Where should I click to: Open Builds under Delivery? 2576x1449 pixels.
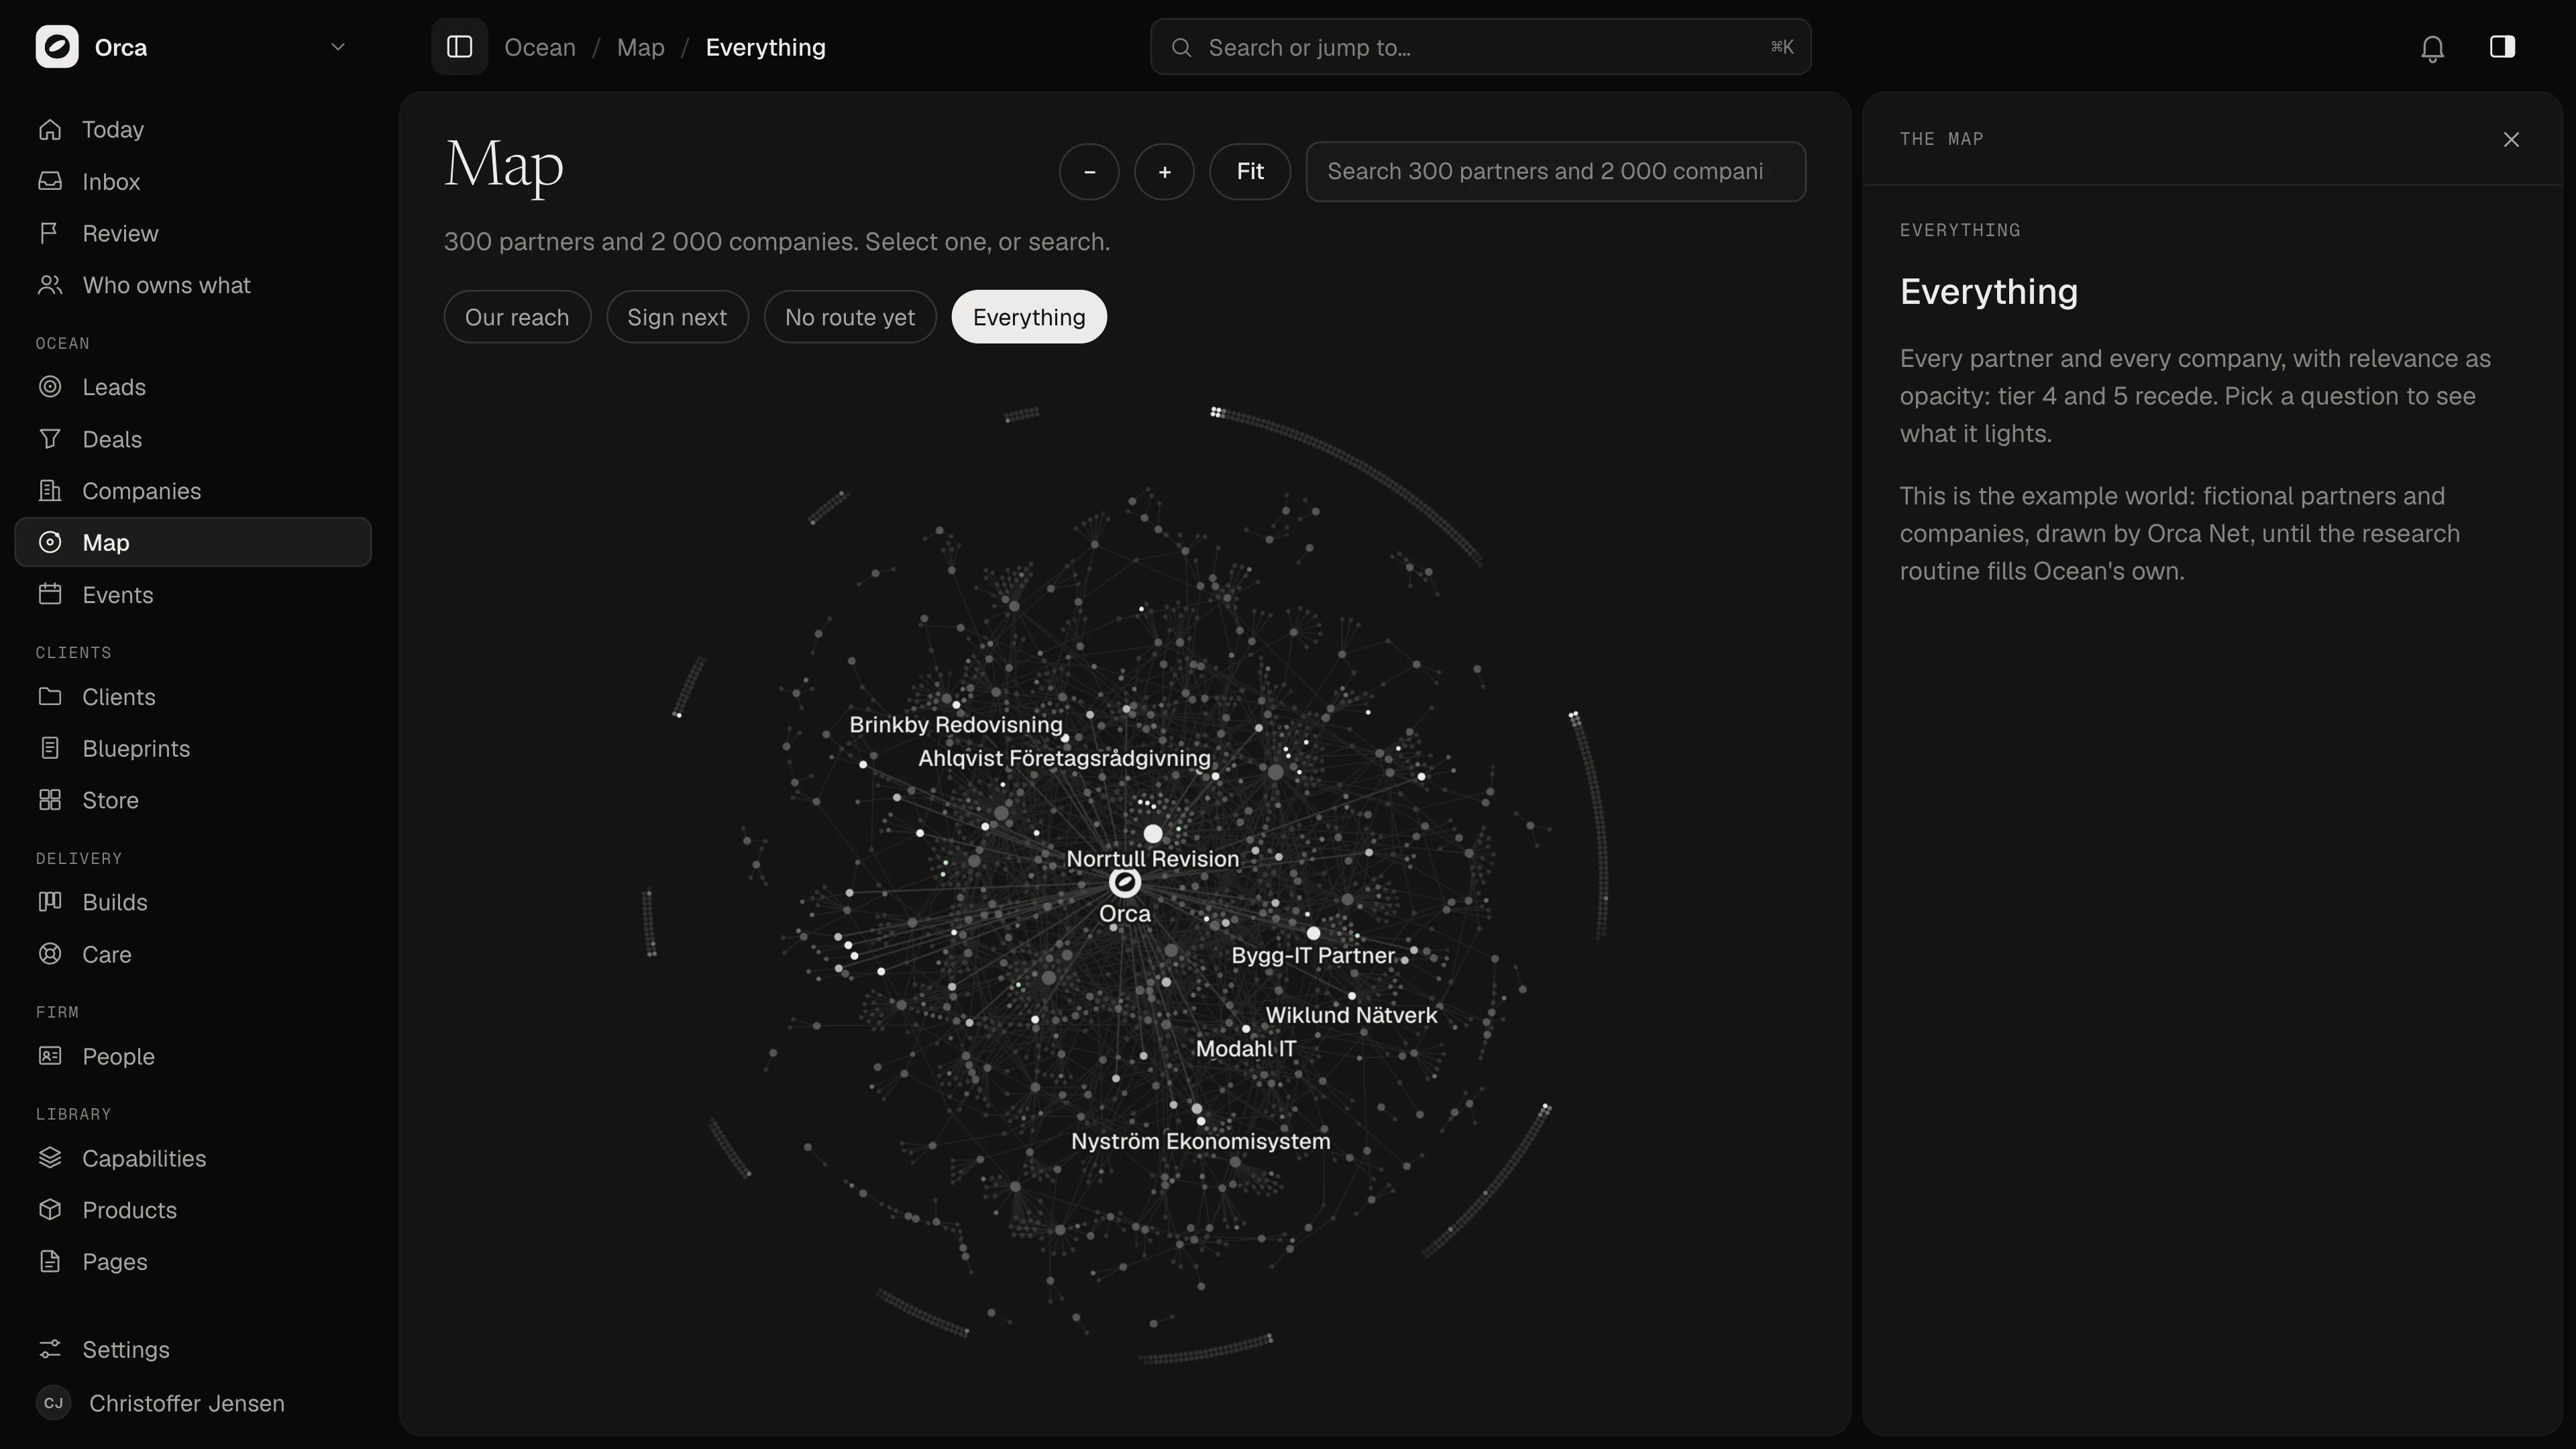coord(193,902)
